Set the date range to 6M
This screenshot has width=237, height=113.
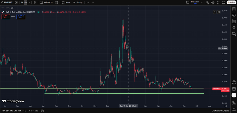[19, 111]
